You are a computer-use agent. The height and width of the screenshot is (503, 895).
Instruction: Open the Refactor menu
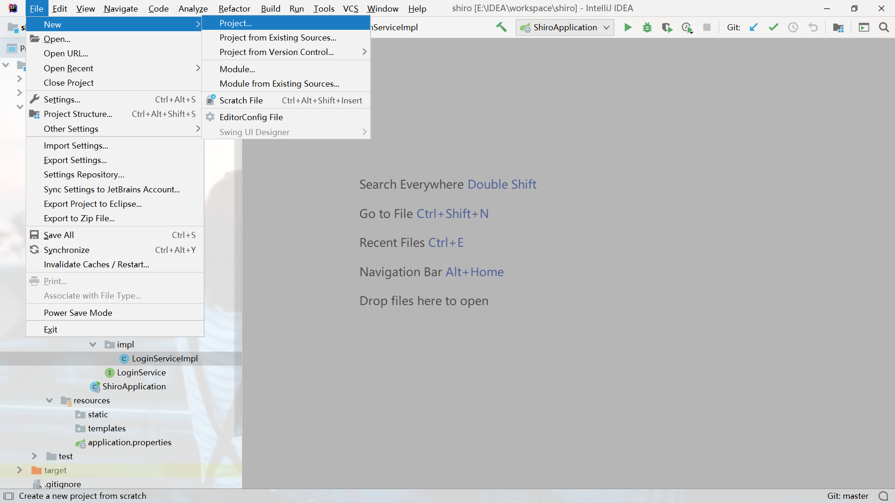point(234,8)
